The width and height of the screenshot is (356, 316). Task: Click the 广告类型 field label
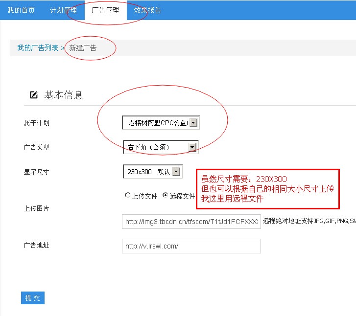pos(37,147)
